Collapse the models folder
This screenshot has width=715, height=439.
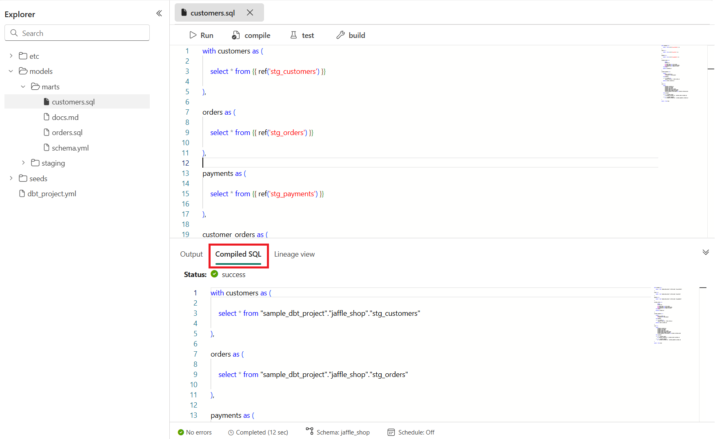click(x=11, y=71)
